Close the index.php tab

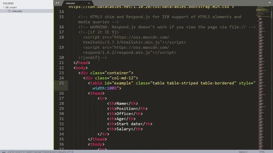click(89, 3)
